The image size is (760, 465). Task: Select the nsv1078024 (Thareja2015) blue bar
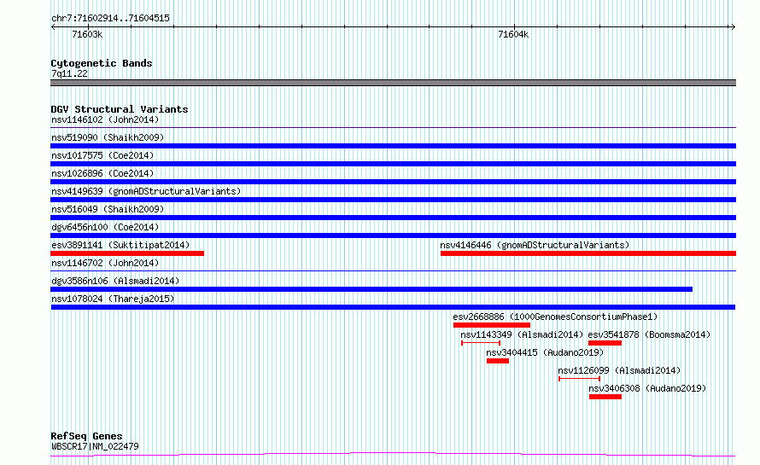pos(393,307)
